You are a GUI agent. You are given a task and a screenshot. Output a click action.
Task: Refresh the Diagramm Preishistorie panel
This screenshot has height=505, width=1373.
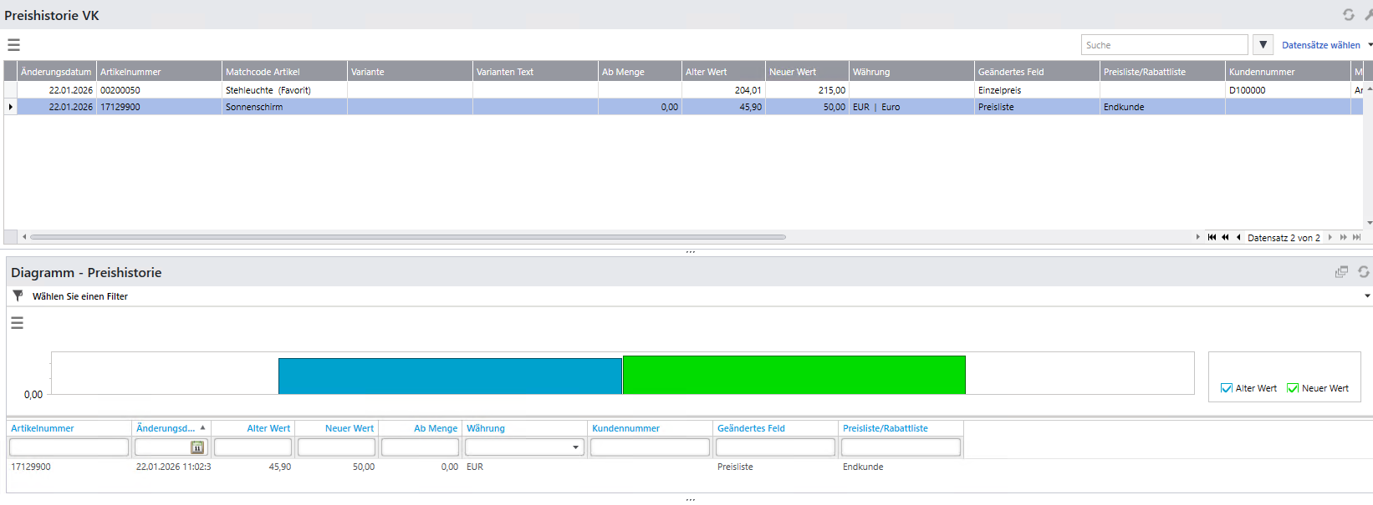tap(1363, 272)
